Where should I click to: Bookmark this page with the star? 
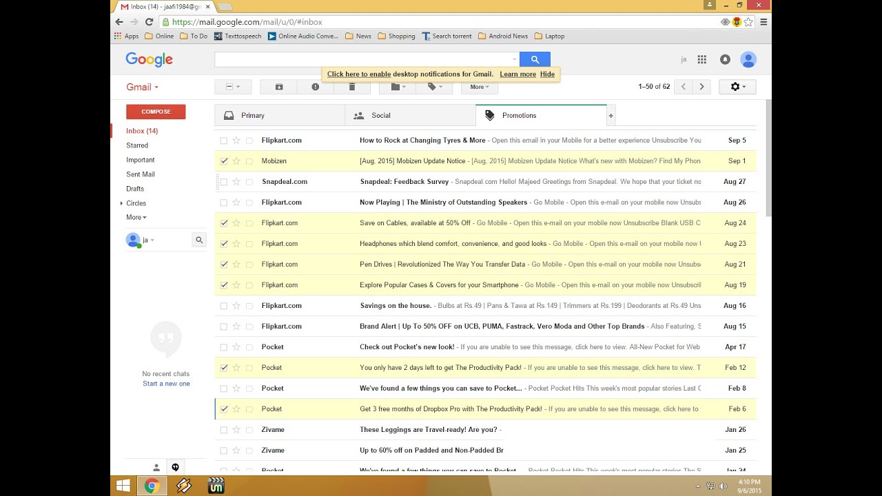(748, 22)
